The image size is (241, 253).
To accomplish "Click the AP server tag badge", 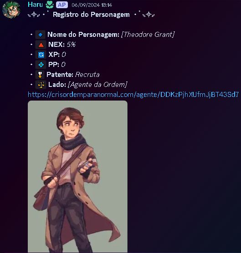I will 62,5.
